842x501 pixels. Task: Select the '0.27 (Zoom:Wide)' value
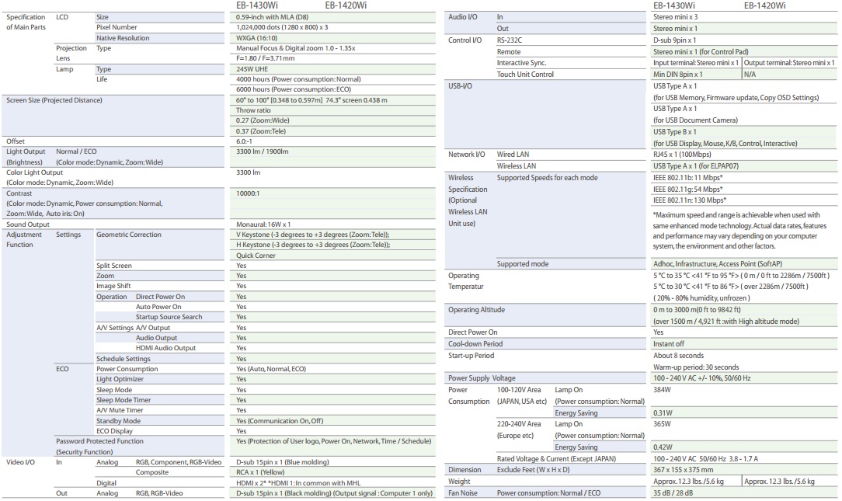pyautogui.click(x=263, y=121)
